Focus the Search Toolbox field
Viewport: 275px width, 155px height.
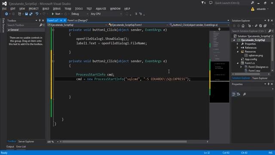point(23,25)
